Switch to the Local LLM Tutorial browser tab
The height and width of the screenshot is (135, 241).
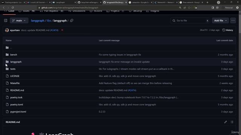pos(38,3)
